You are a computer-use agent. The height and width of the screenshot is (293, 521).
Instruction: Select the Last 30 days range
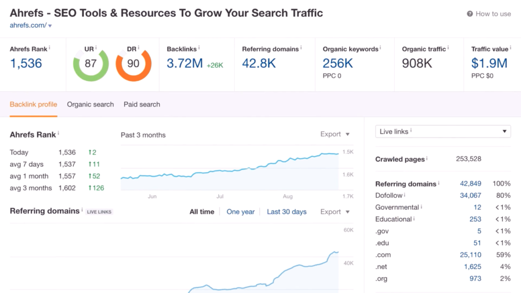click(287, 212)
